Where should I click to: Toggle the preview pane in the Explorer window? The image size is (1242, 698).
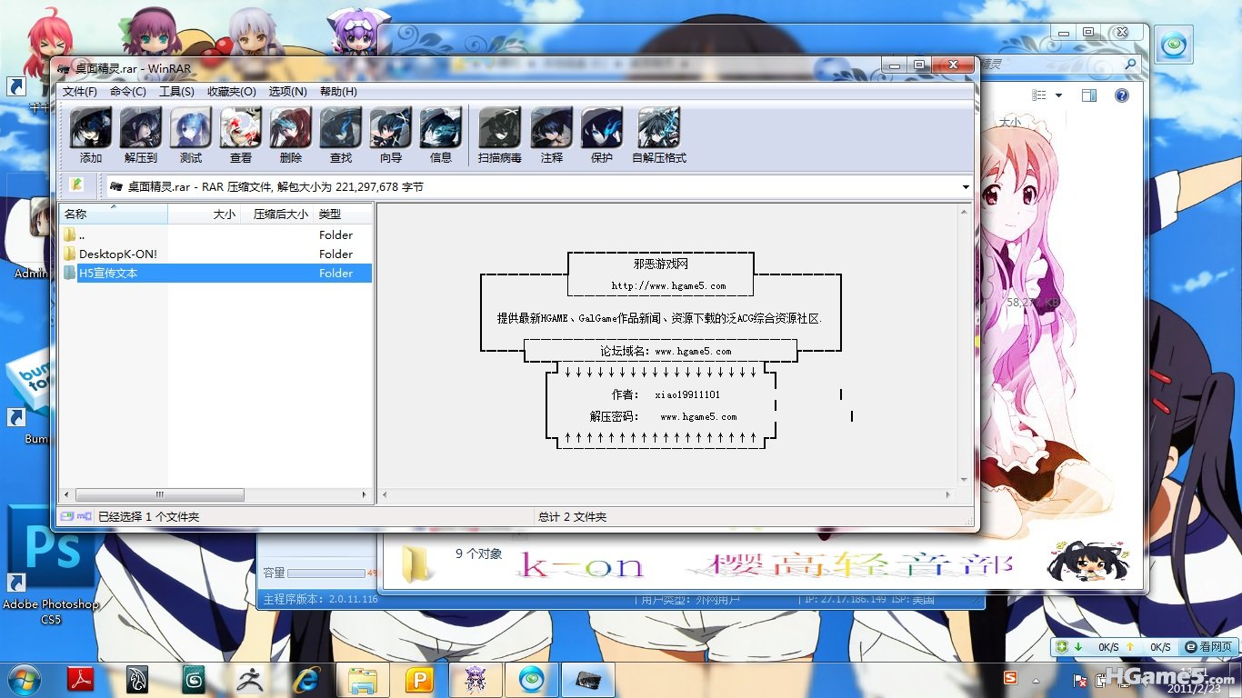(1089, 95)
